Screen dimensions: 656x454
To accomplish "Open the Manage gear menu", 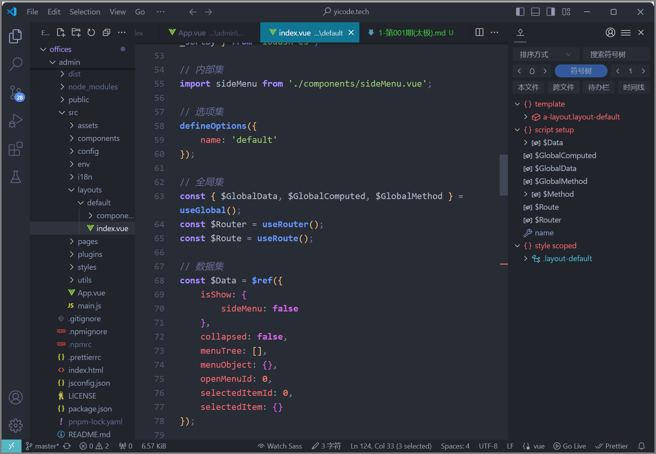I will click(x=16, y=425).
